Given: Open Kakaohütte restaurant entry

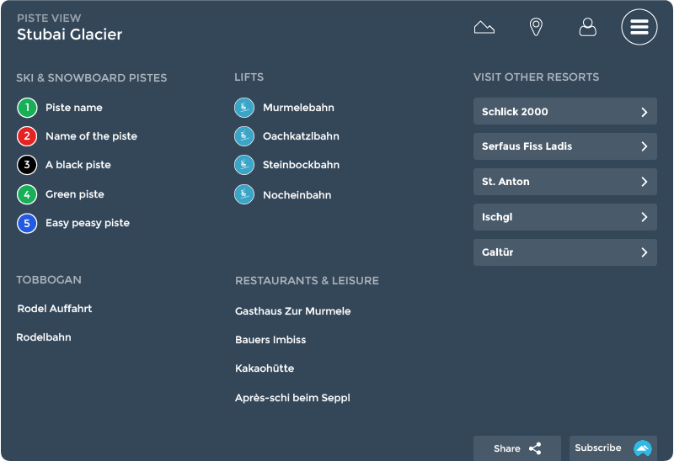Looking at the screenshot, I should [x=265, y=368].
